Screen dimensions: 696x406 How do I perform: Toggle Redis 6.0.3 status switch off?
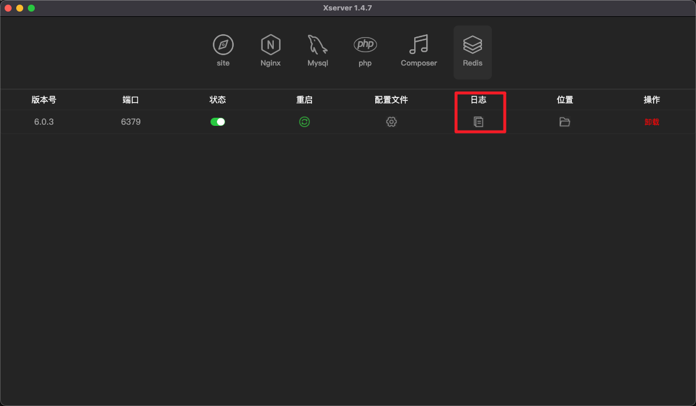217,122
